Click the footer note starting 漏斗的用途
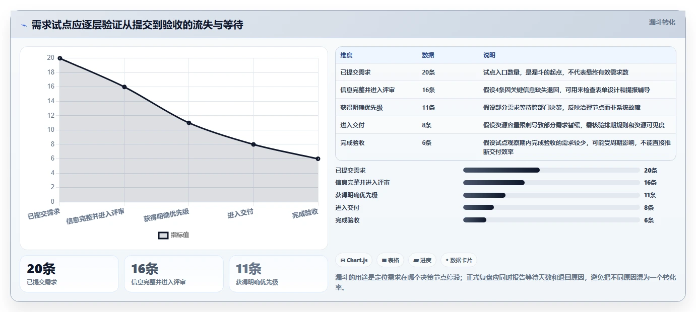Viewport: 696px width, 312px height. coord(505,283)
